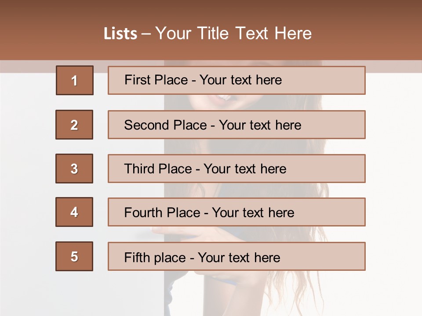Click the dash between 'Lists' and 'Your'

tap(146, 34)
